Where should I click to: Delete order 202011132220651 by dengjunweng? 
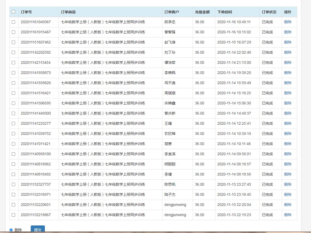click(x=288, y=205)
